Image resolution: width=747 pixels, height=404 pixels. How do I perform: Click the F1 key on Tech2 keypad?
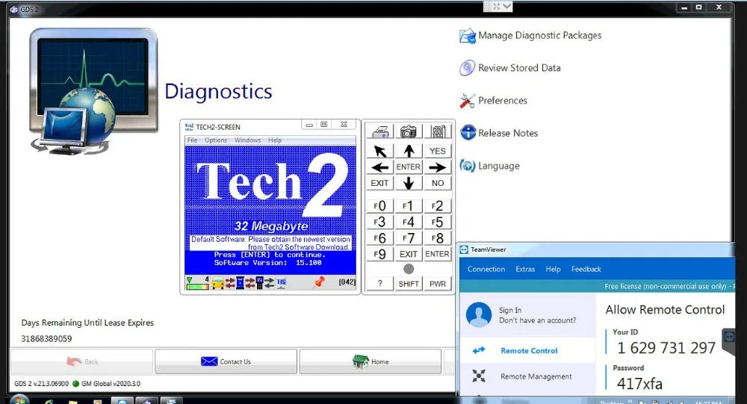[409, 206]
